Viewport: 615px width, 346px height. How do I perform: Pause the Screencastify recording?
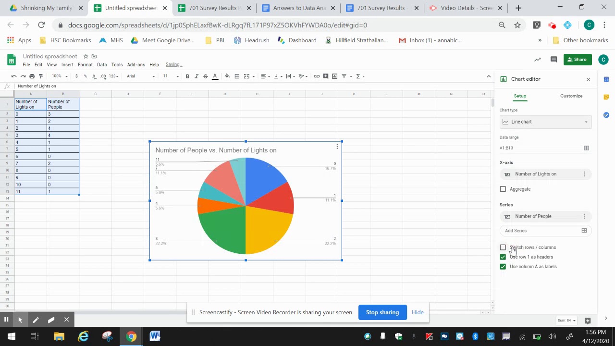[x=6, y=320]
